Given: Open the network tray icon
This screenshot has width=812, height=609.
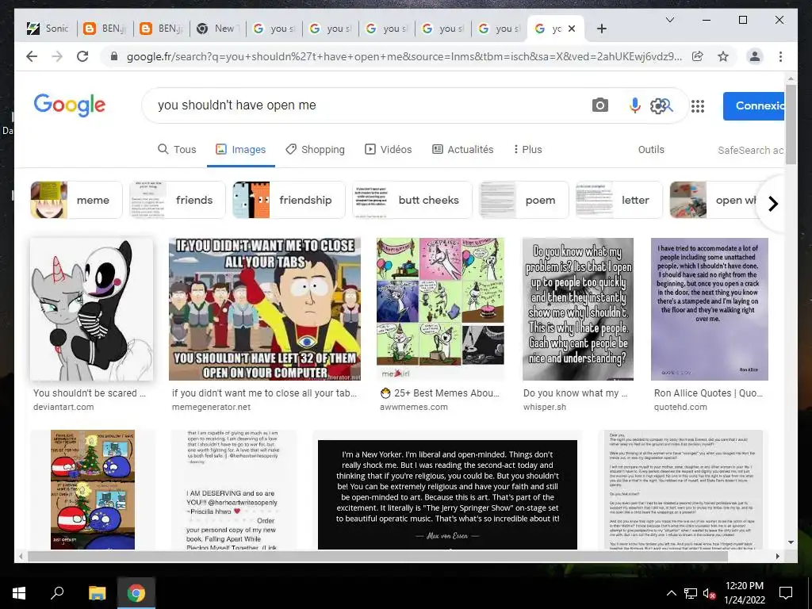Looking at the screenshot, I should pos(691,593).
